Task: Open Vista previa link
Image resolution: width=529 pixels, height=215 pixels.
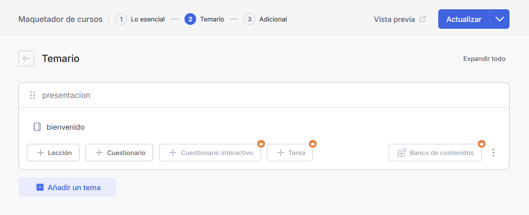Action: click(394, 20)
